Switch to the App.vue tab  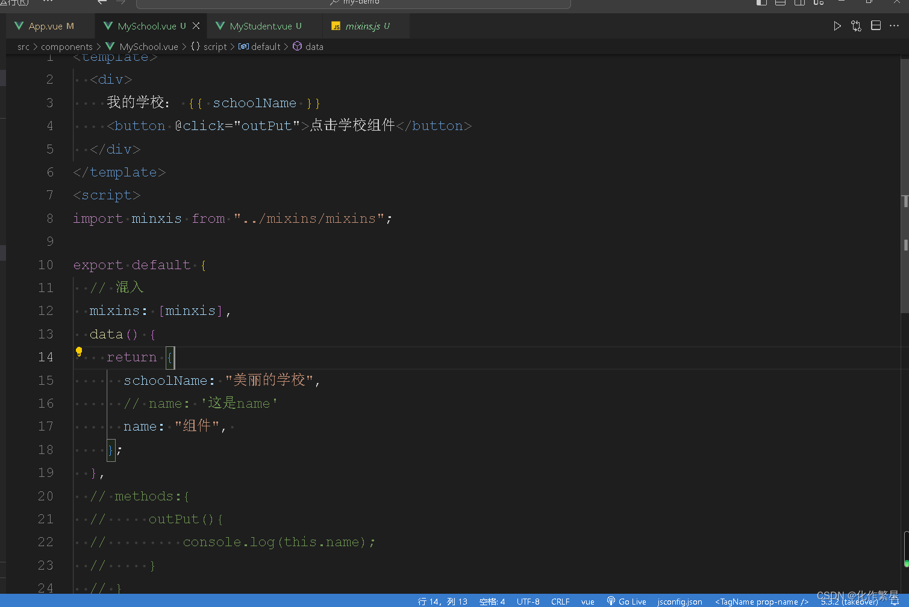click(49, 26)
